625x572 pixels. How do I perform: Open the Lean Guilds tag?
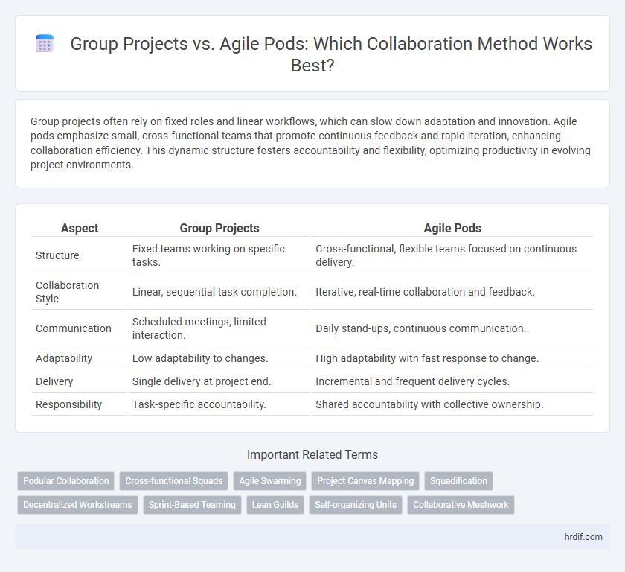tap(275, 504)
